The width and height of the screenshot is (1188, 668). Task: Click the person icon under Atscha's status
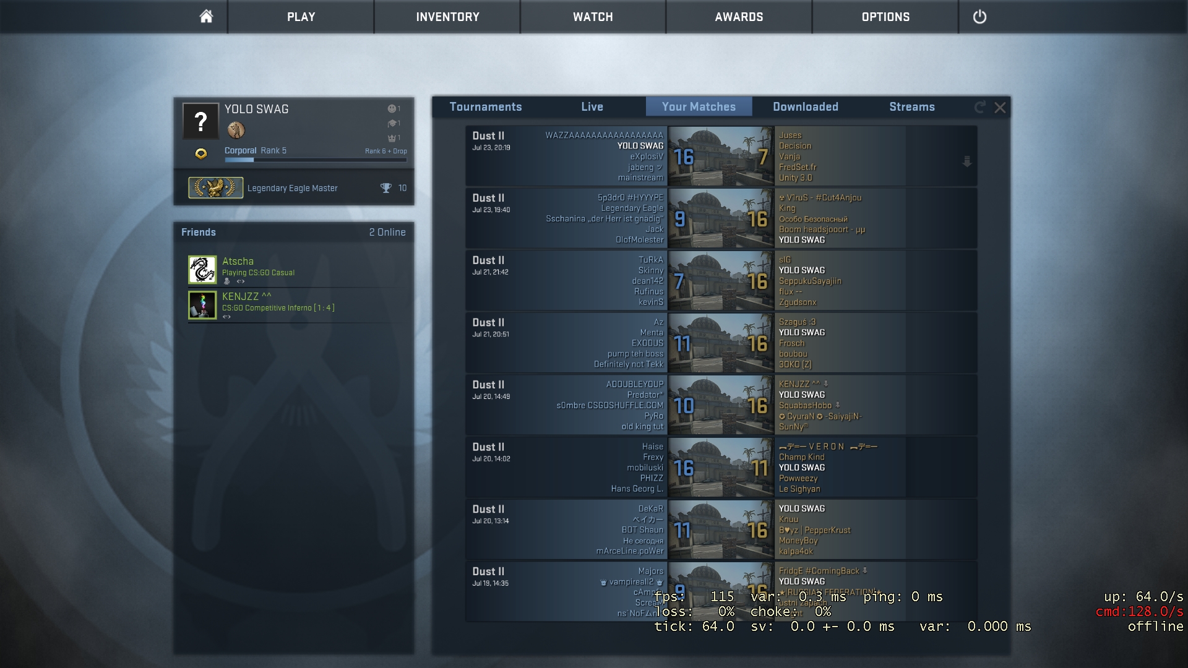pos(227,281)
